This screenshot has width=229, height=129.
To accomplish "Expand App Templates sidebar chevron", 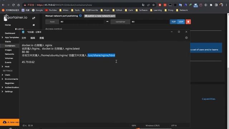I will point(2,37).
